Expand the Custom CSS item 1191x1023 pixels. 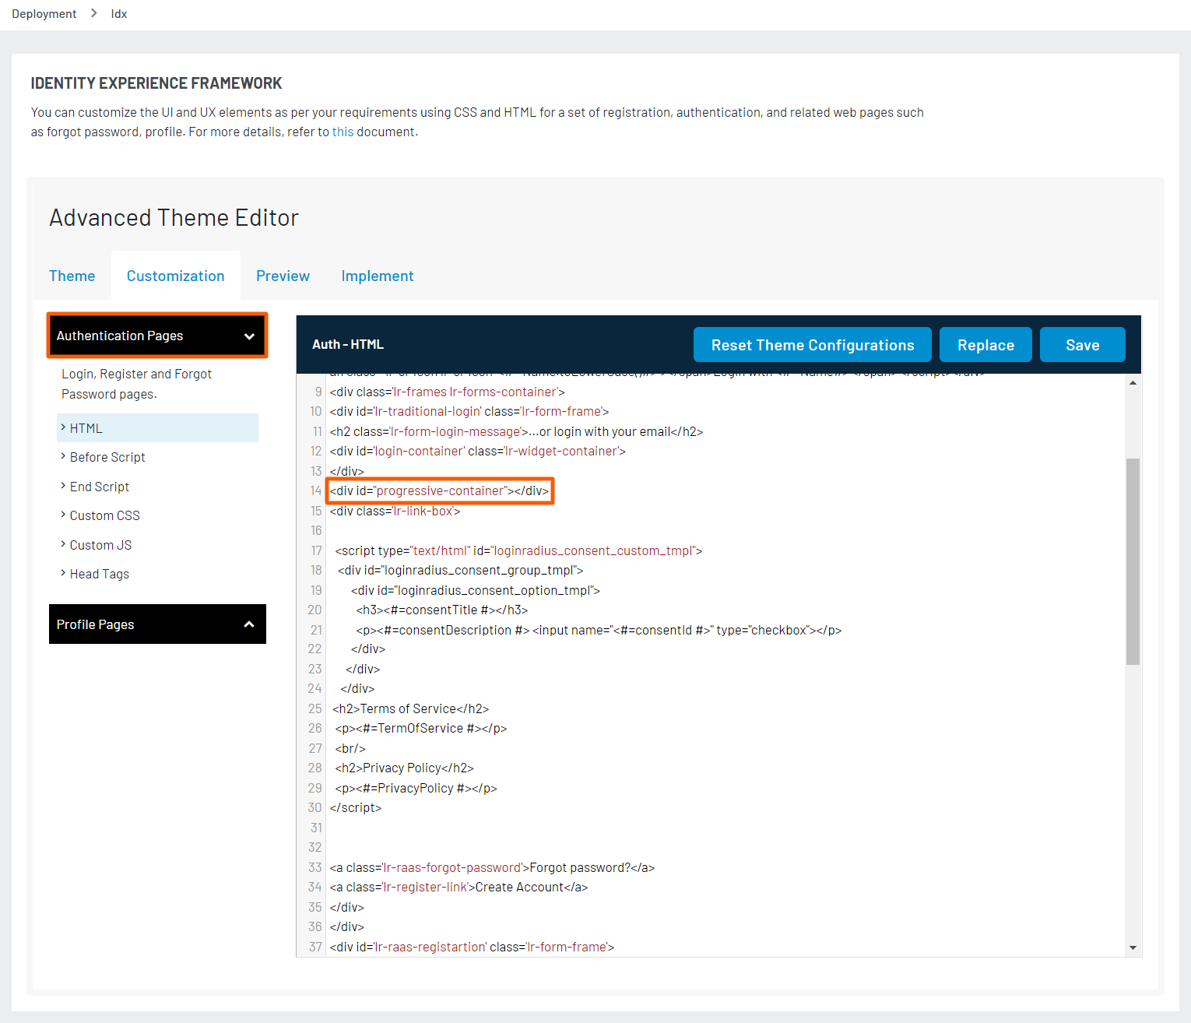pos(104,515)
